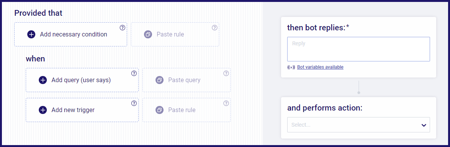This screenshot has width=450, height=147.
Task: Click plus icon beside Add query (user says)
Action: point(43,80)
